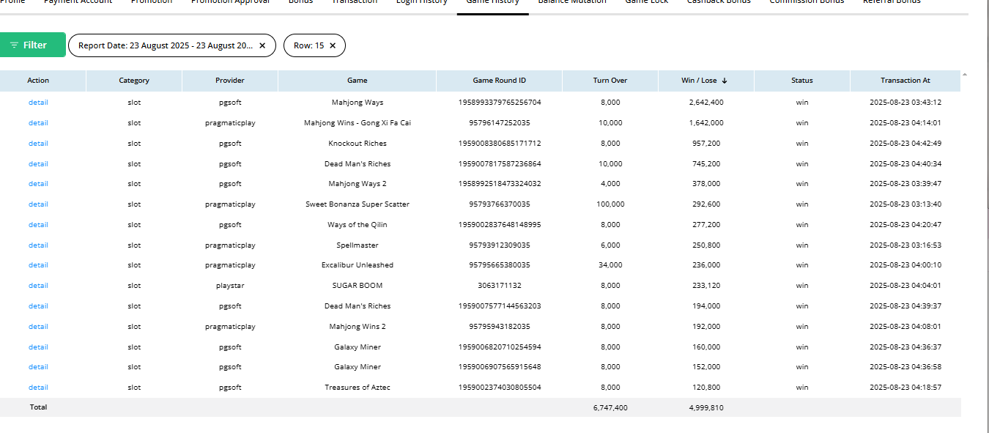This screenshot has height=433, width=989.
Task: Remove the Row: 15 filter chip
Action: [x=333, y=45]
